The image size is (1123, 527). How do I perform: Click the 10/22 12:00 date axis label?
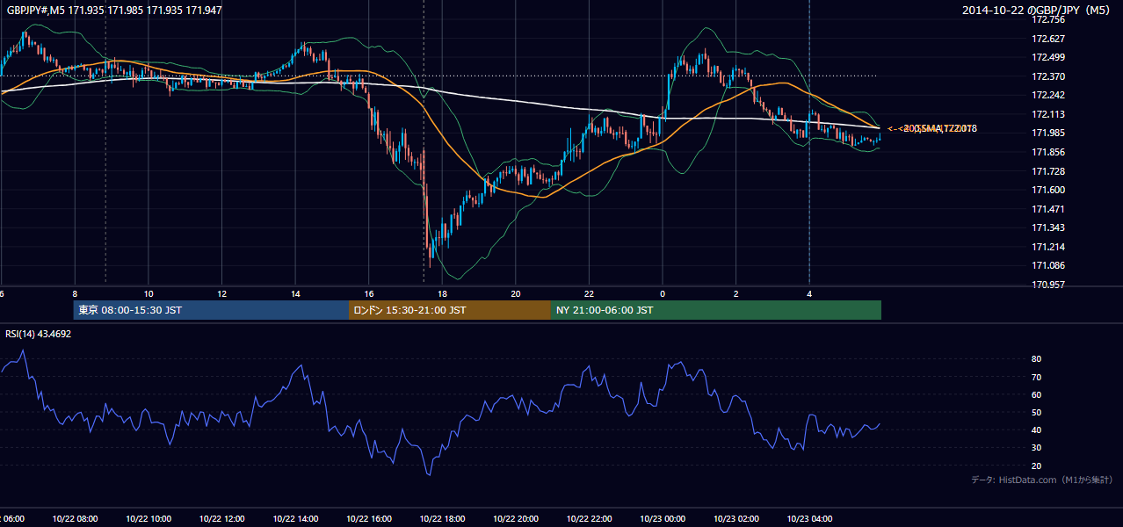[221, 519]
